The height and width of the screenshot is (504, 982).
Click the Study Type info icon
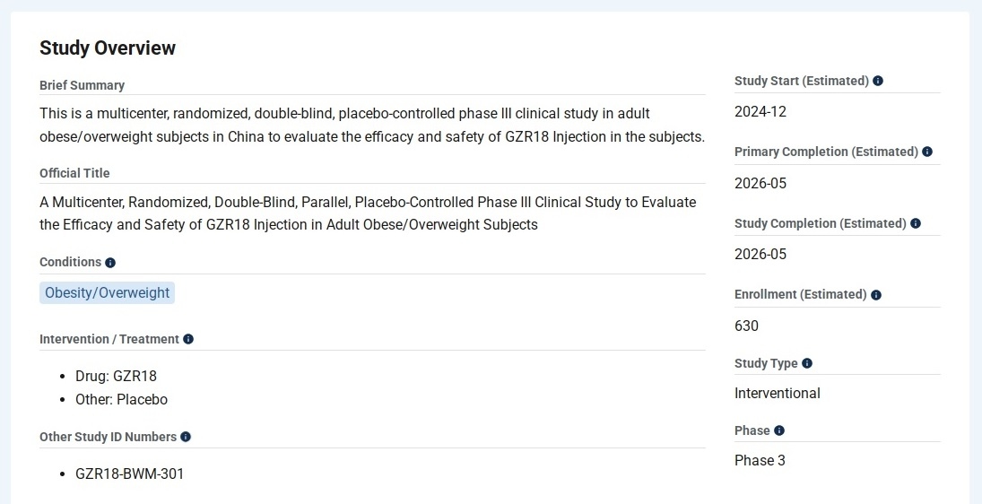[807, 363]
